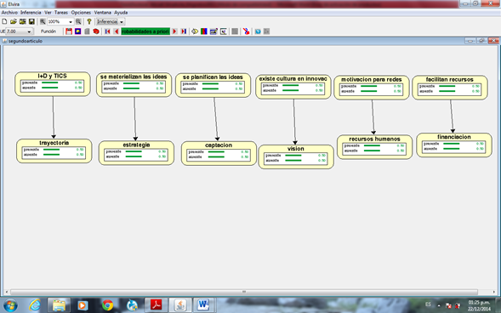The width and height of the screenshot is (501, 313).
Task: Select the green probabilidades a priori case label
Action: (145, 31)
